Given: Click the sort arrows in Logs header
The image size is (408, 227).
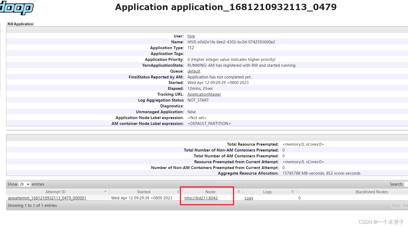Looking at the screenshot, I should (x=292, y=191).
